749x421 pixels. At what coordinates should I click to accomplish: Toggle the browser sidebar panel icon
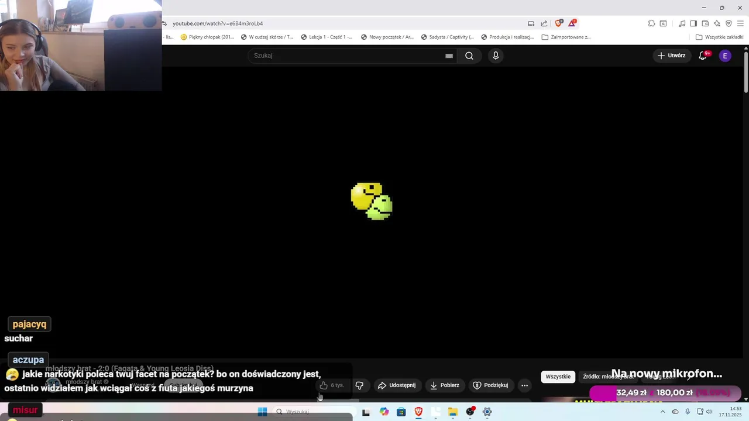click(693, 23)
